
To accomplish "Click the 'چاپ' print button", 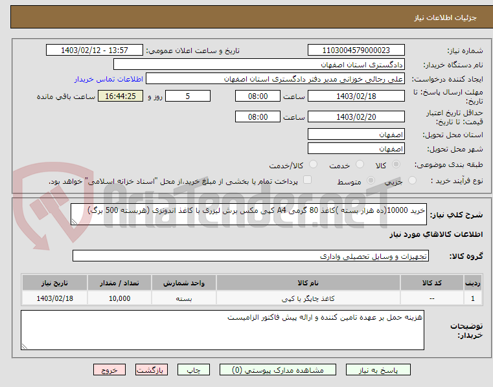I will pyautogui.click(x=193, y=370).
